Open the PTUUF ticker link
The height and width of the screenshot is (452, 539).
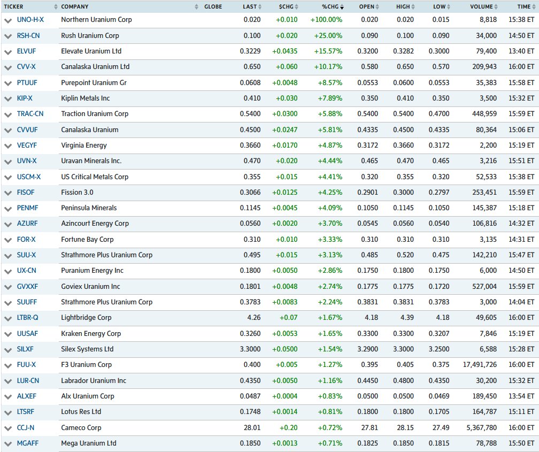point(27,82)
